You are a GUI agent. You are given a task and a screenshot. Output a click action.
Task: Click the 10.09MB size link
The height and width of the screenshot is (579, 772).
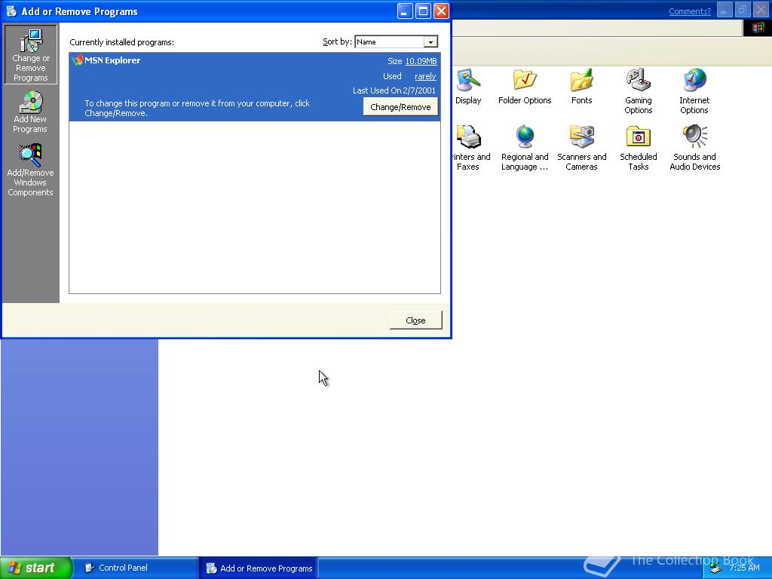(421, 61)
